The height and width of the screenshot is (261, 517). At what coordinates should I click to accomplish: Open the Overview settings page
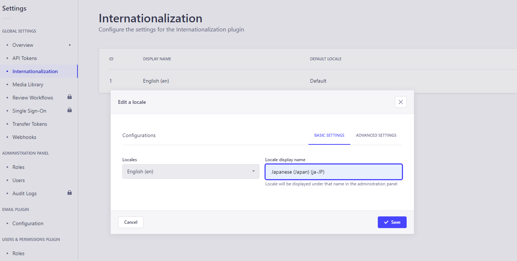(23, 45)
